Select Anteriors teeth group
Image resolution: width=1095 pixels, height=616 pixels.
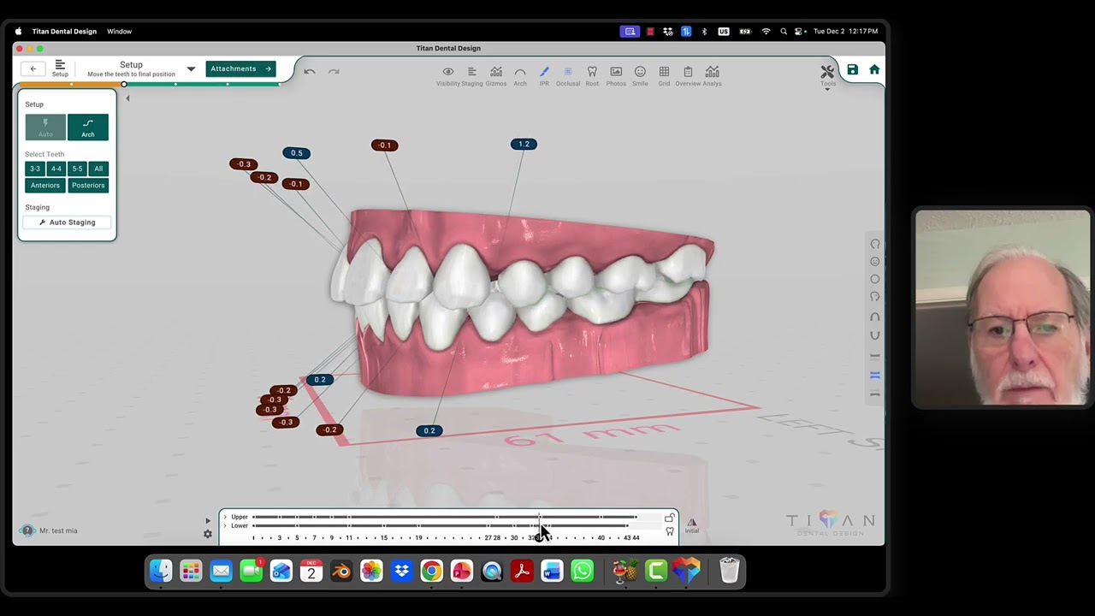[45, 185]
